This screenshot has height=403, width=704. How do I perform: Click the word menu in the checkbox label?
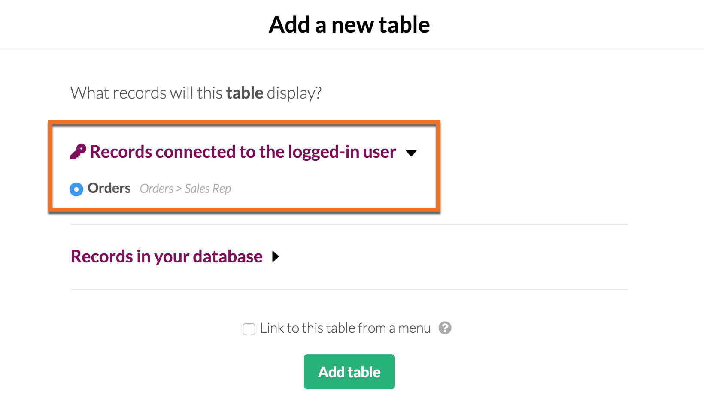(x=414, y=328)
